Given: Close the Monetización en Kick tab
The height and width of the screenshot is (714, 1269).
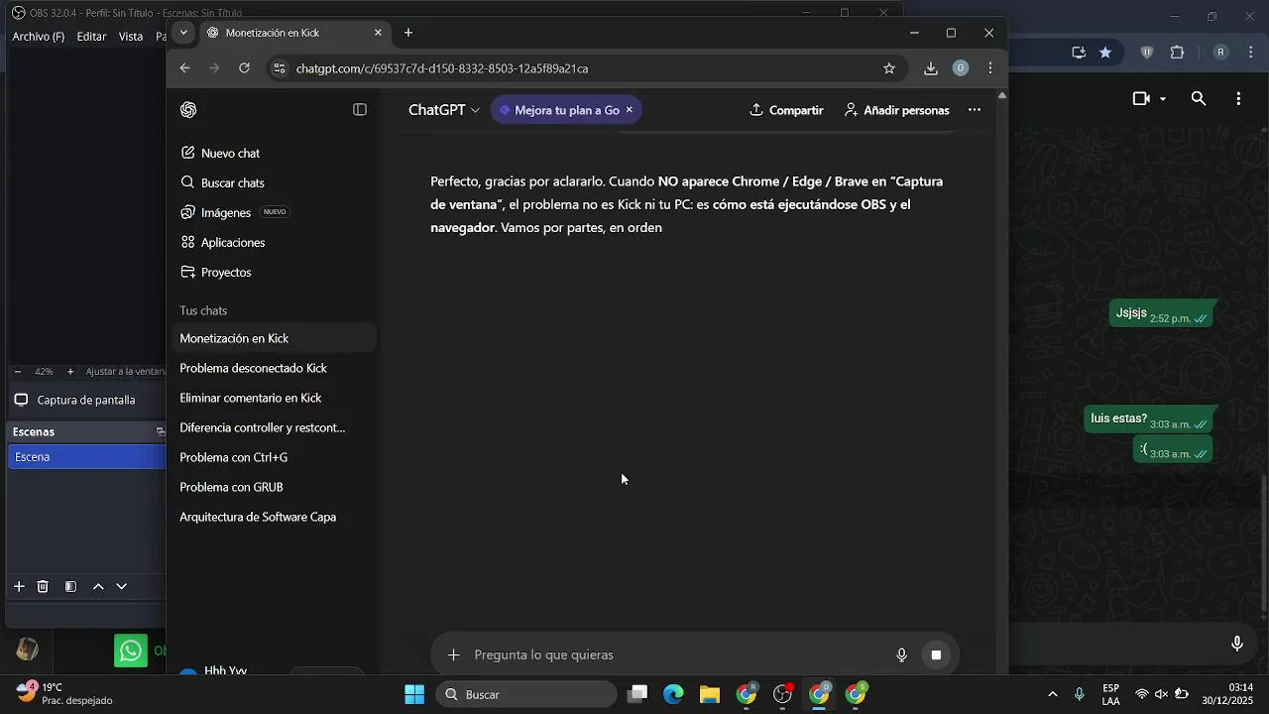Looking at the screenshot, I should (x=378, y=33).
